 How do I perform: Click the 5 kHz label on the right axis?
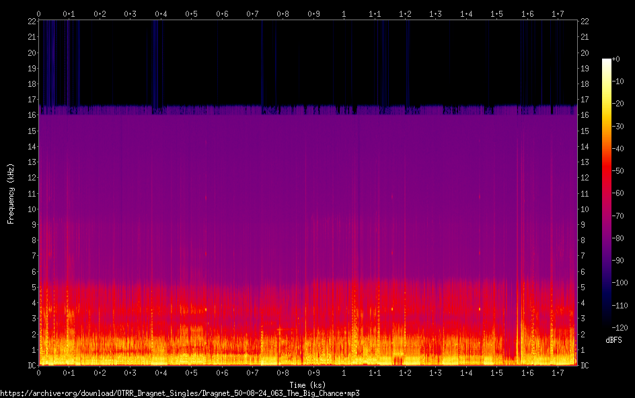[583, 288]
